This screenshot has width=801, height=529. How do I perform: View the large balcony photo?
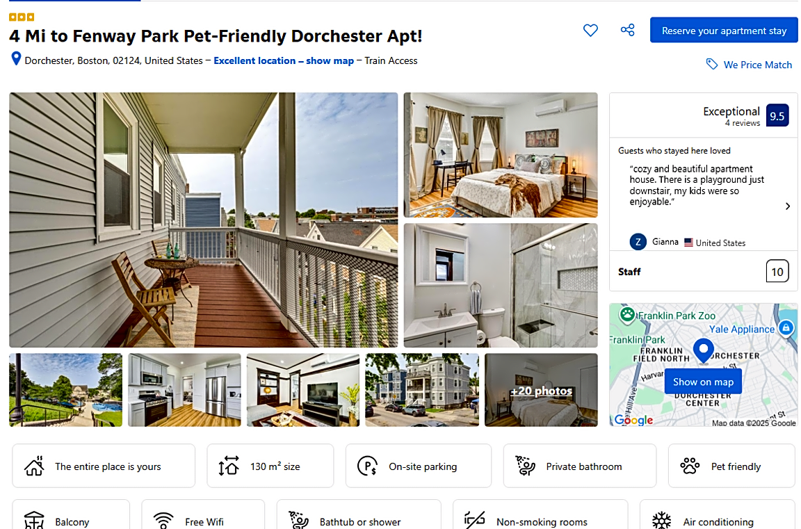(203, 220)
